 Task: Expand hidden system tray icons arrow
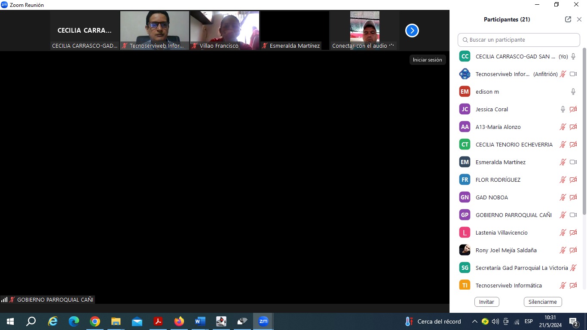474,321
